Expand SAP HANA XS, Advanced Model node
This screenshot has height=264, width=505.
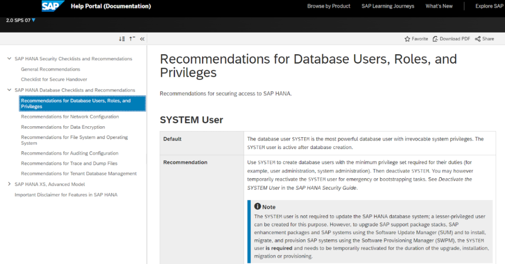(9, 184)
